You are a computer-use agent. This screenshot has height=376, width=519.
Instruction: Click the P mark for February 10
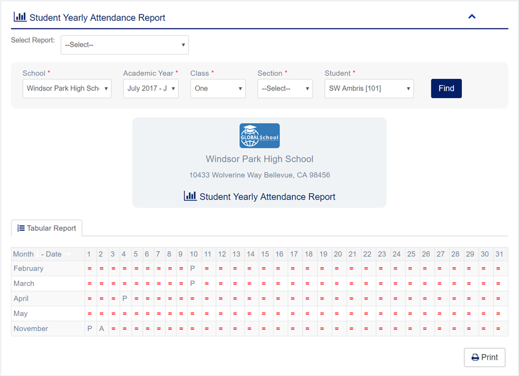tap(193, 268)
